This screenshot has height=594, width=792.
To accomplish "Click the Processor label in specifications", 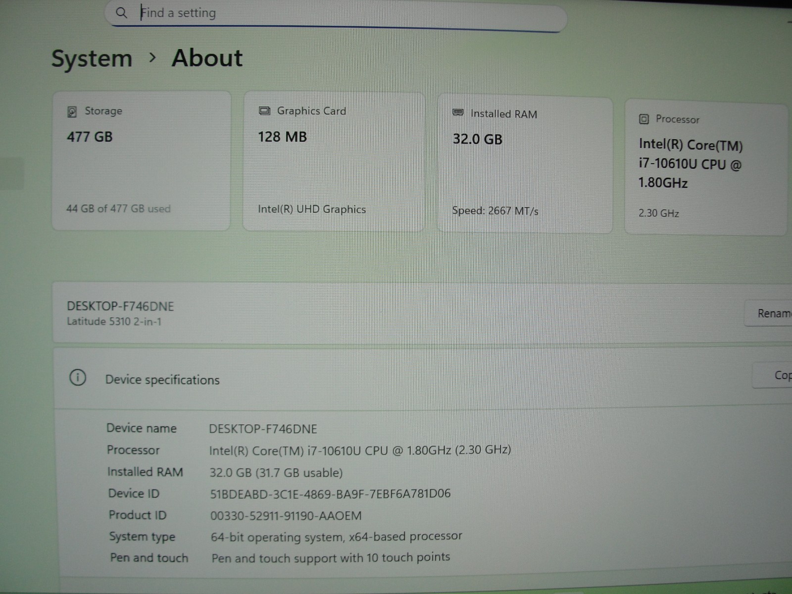I will pyautogui.click(x=133, y=450).
